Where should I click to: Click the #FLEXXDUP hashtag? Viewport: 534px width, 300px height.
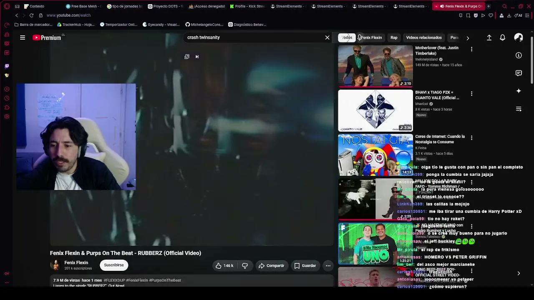point(114,280)
